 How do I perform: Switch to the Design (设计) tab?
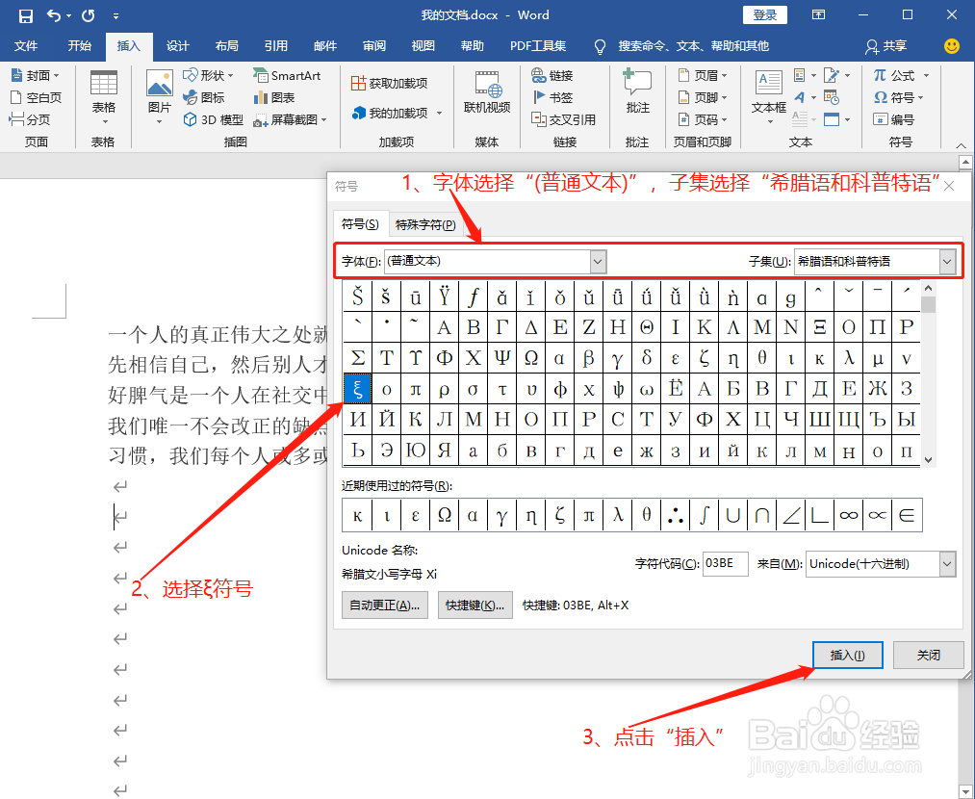tap(178, 46)
